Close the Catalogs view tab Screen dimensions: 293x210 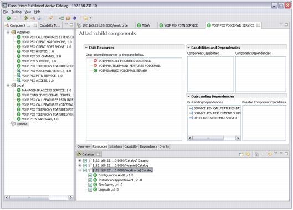[98, 154]
